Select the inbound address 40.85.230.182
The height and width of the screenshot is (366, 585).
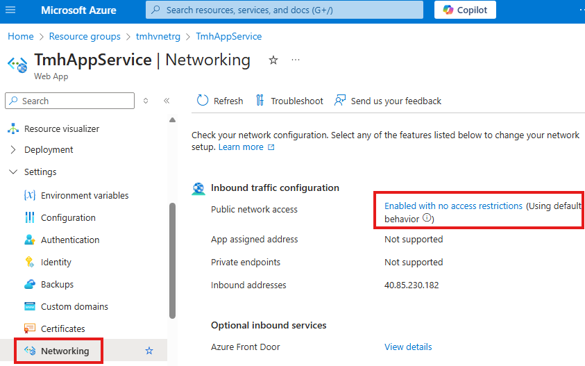pyautogui.click(x=412, y=285)
